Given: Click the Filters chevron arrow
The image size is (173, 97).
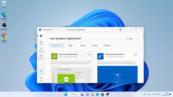Looking at the screenshot, I should tap(138, 39).
